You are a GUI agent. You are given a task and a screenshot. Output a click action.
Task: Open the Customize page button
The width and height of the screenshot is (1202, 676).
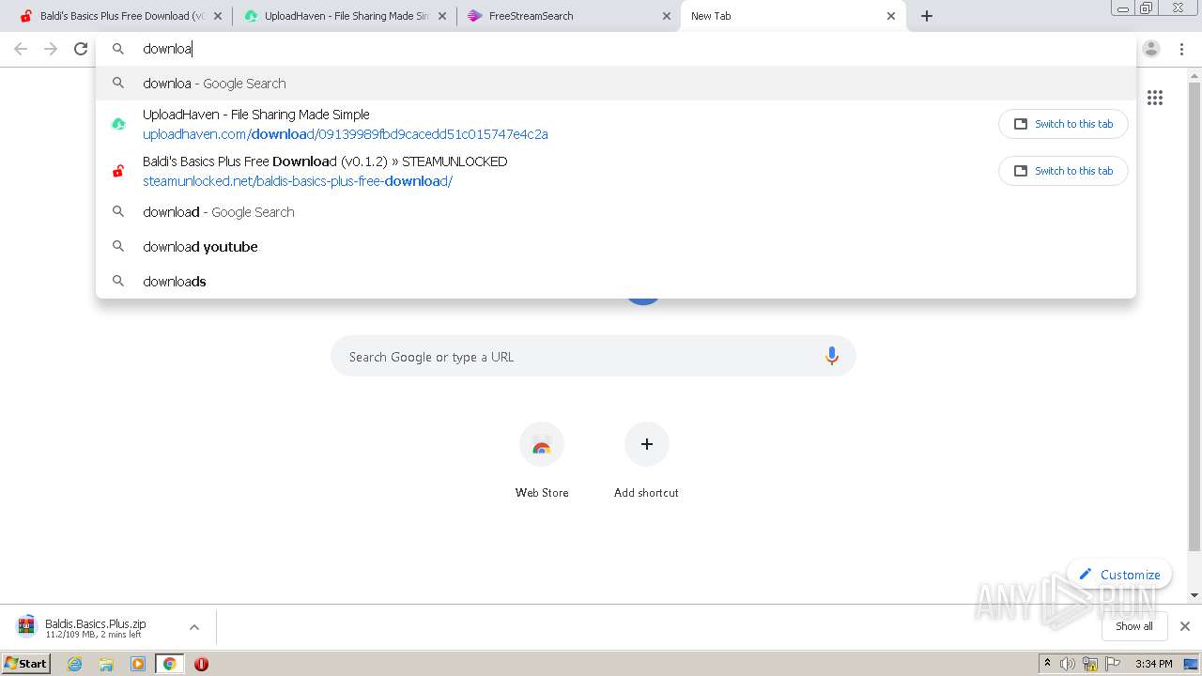pyautogui.click(x=1119, y=575)
